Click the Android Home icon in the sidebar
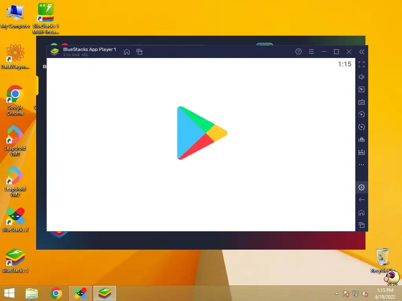Image resolution: width=402 pixels, height=301 pixels. 362,212
